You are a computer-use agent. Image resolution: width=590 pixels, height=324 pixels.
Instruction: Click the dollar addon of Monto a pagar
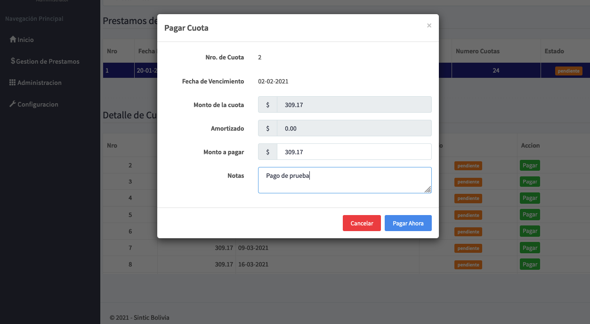tap(267, 152)
